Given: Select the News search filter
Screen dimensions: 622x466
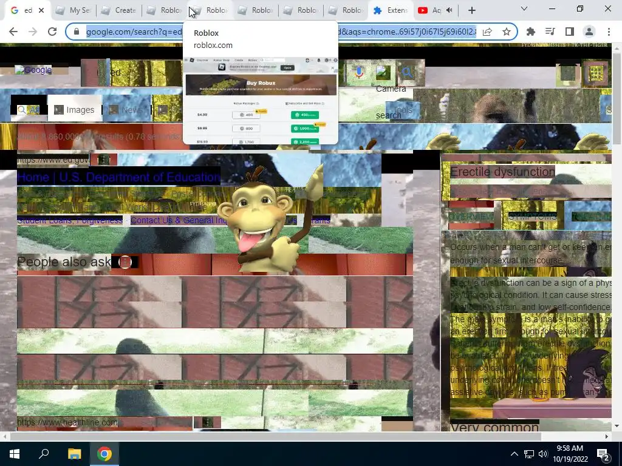Looking at the screenshot, I should click(125, 110).
